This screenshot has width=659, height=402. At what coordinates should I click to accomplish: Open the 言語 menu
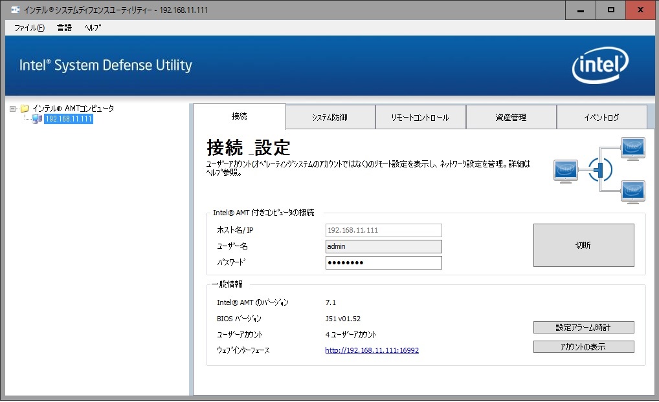tap(64, 28)
